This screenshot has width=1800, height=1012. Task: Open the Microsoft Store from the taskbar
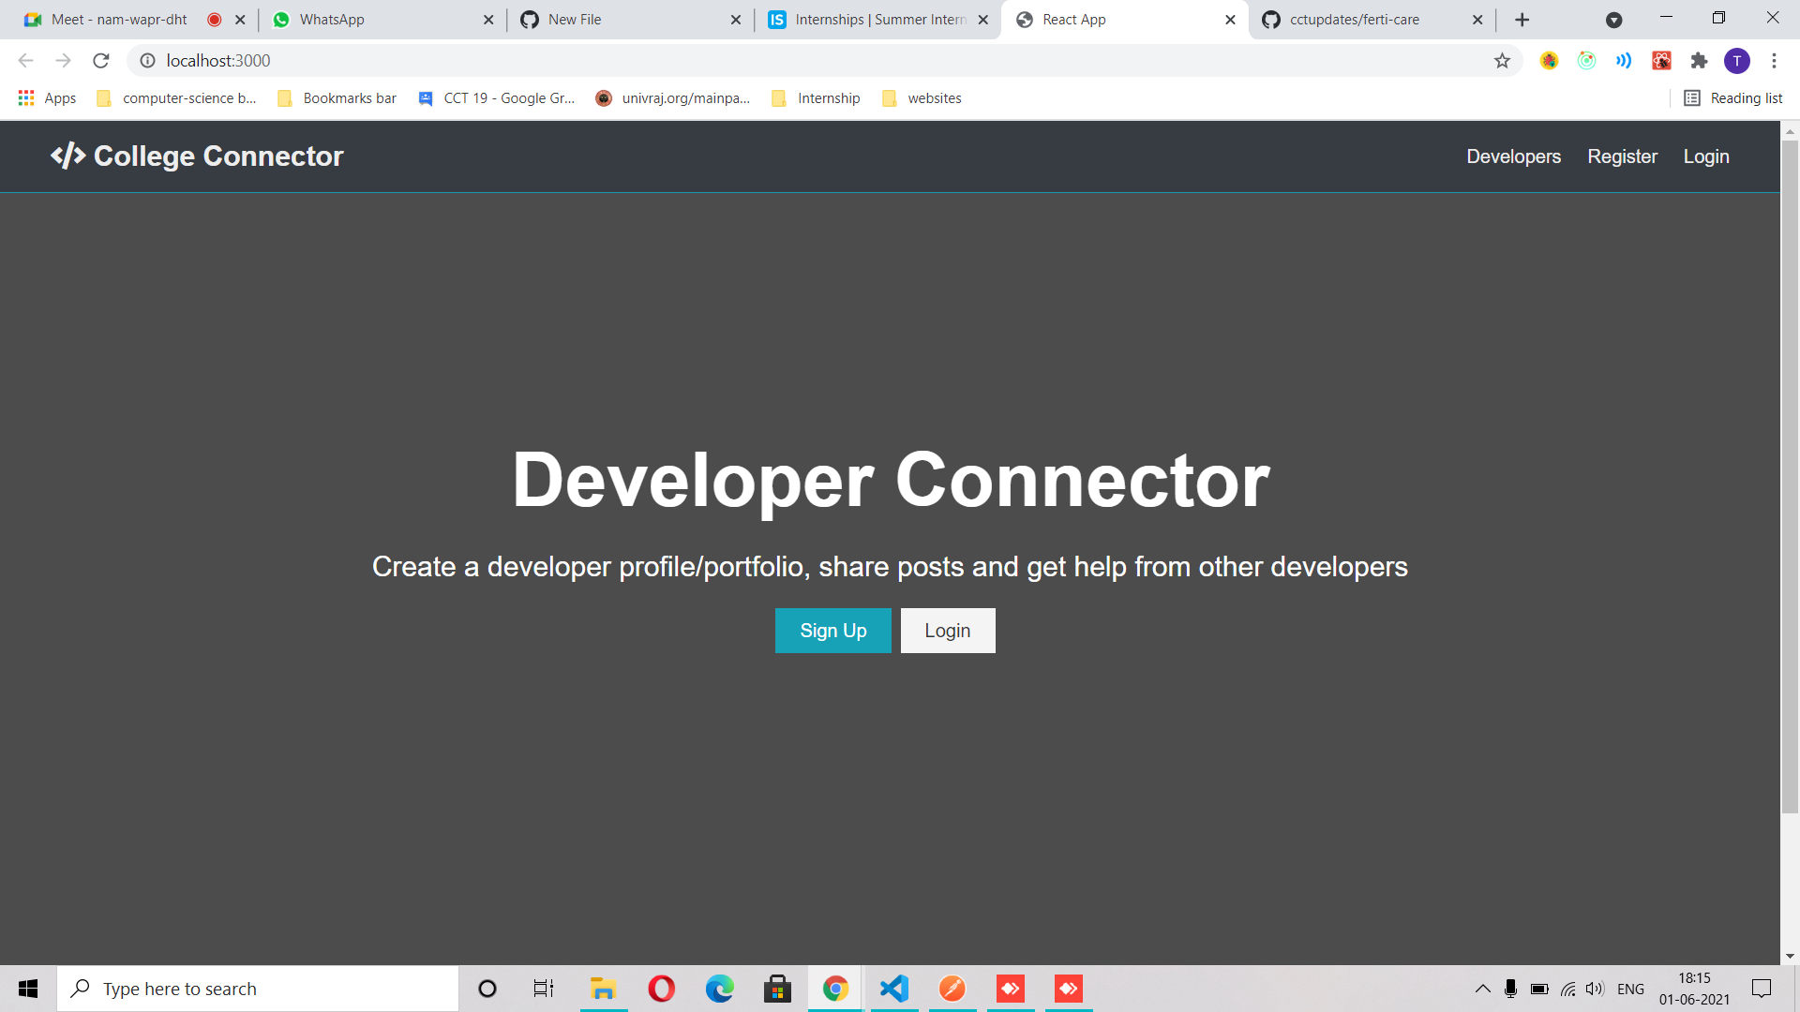point(777,988)
